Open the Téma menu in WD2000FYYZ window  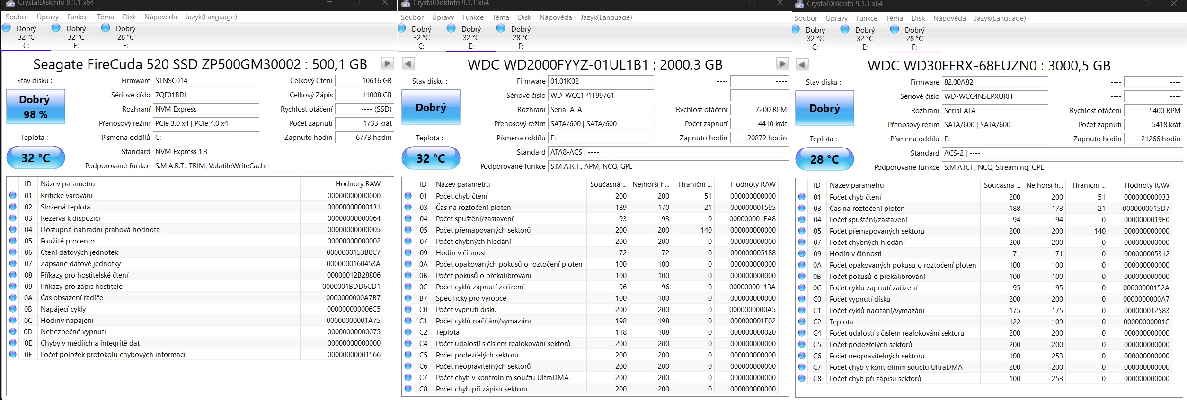(x=501, y=17)
